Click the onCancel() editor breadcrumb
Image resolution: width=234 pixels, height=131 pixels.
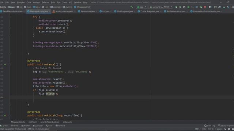click(x=67, y=122)
